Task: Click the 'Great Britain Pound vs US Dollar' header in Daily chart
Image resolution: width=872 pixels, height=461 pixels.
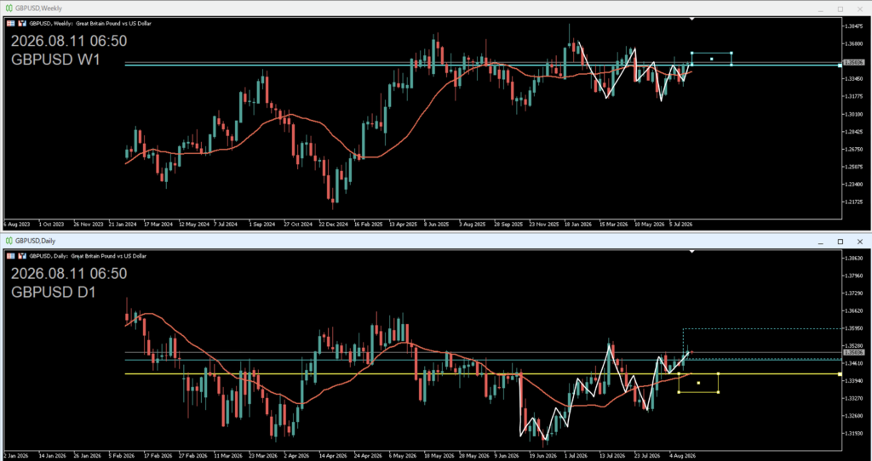Action: pos(109,256)
